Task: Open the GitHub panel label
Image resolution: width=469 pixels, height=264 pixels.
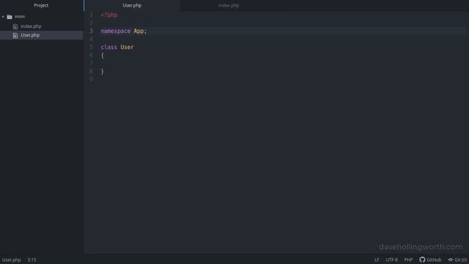Action: click(434, 260)
